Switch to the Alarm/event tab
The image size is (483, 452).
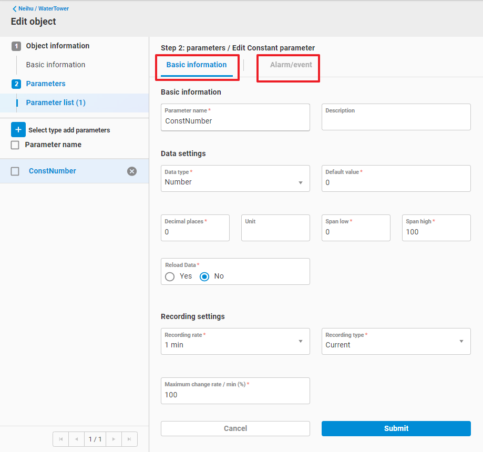point(291,65)
